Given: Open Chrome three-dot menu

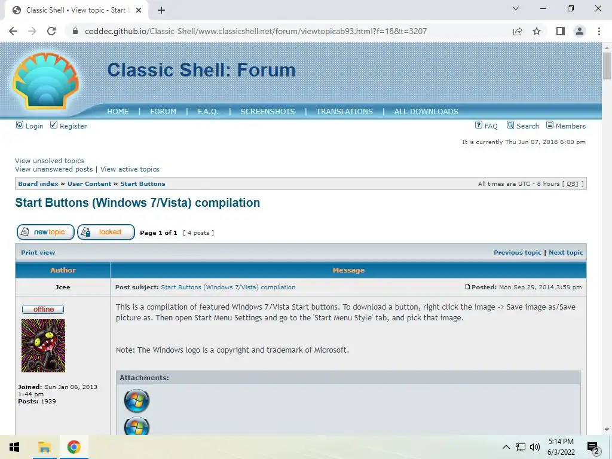Looking at the screenshot, I should 599,31.
